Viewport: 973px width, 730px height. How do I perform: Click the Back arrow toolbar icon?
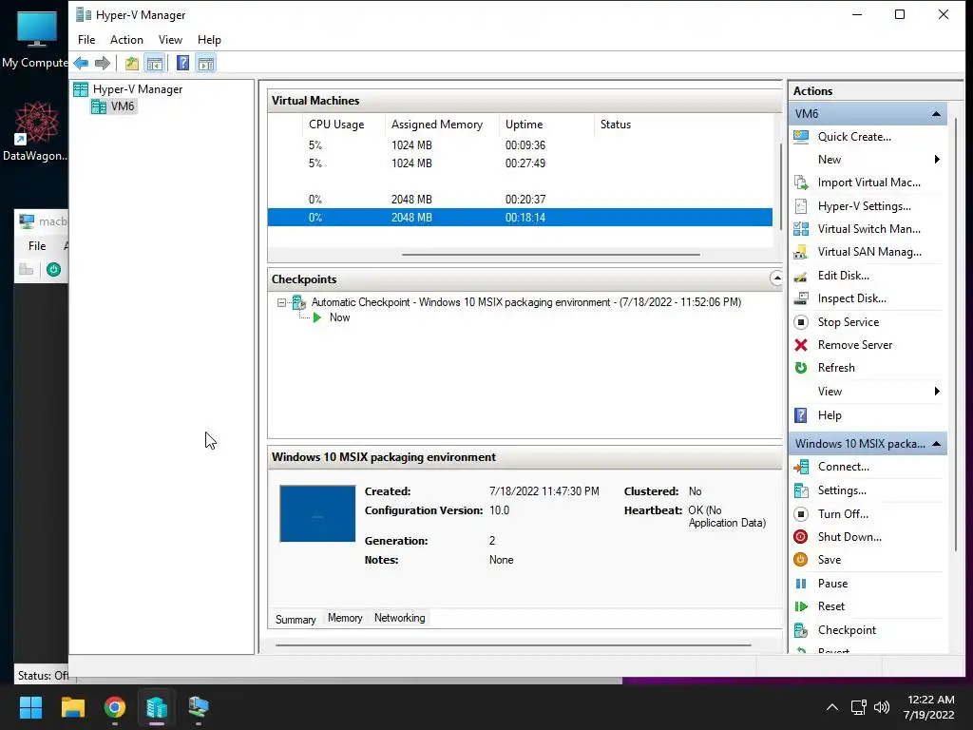(81, 63)
